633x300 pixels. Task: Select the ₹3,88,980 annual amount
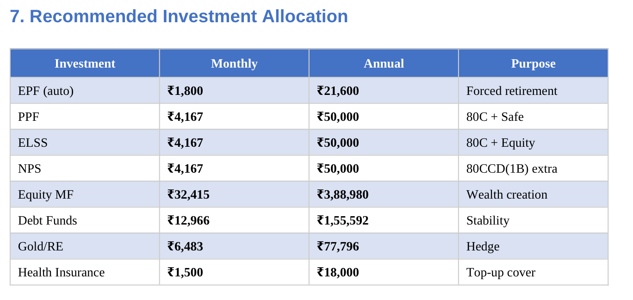343,194
